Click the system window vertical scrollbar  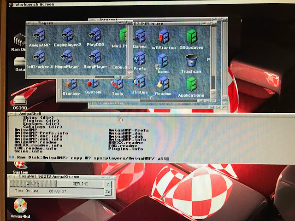[213, 58]
